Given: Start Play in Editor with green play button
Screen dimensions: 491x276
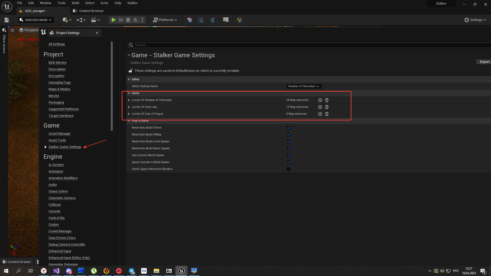Looking at the screenshot, I should (114, 20).
